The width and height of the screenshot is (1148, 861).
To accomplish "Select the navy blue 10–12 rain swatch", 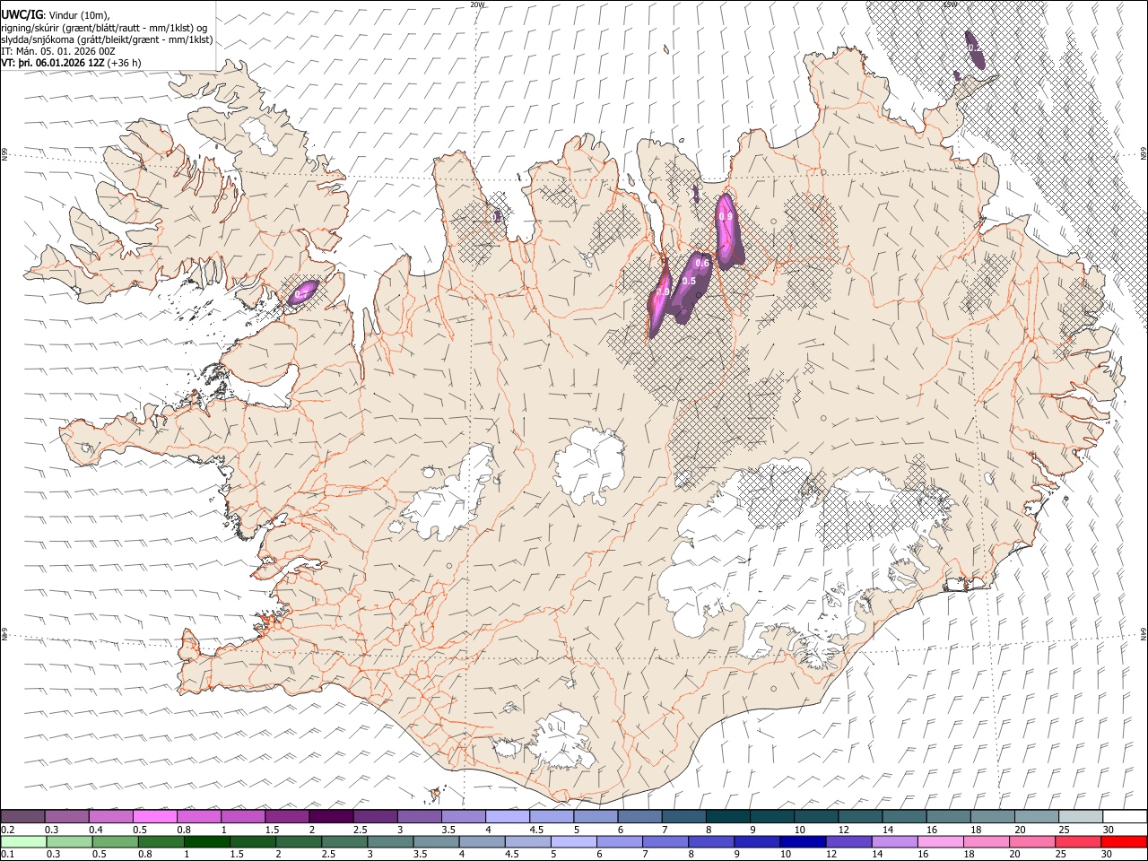I will pyautogui.click(x=803, y=841).
